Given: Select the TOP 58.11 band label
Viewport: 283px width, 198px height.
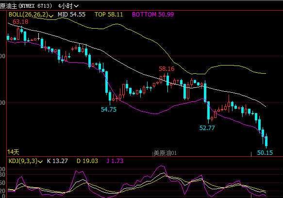Looking at the screenshot, I should (109, 15).
